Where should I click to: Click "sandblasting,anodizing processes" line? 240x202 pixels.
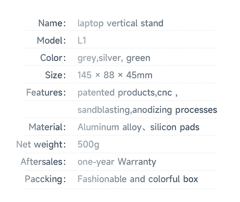(147, 110)
